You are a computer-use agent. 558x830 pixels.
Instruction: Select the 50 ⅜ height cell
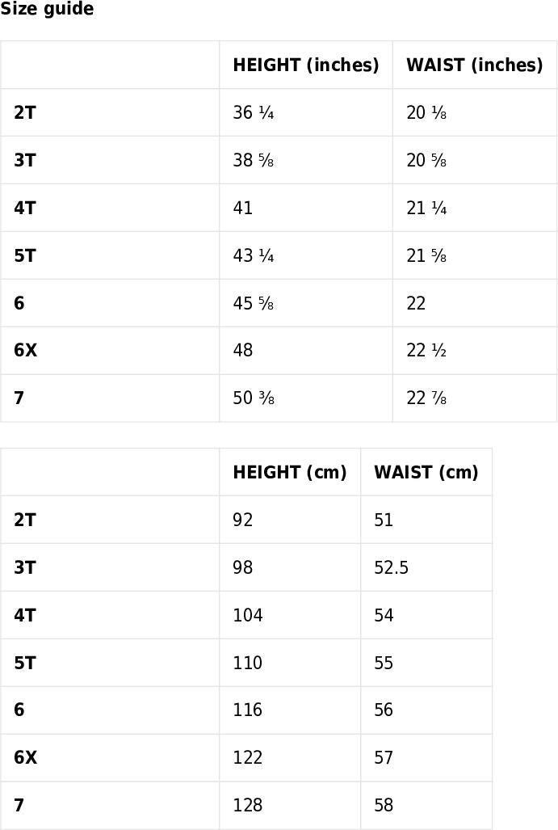pyautogui.click(x=254, y=398)
